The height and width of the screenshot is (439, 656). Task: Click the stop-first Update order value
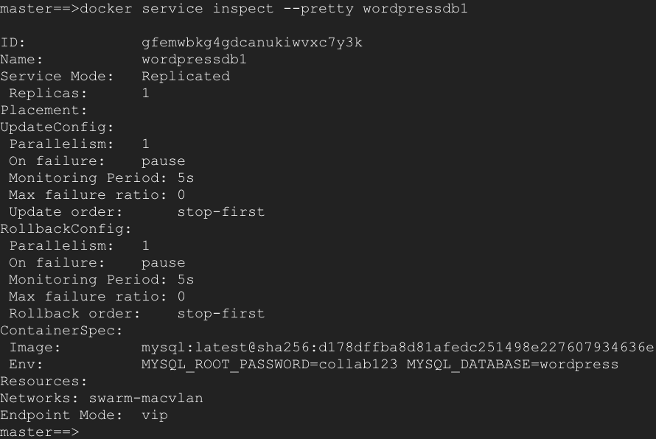(x=221, y=212)
